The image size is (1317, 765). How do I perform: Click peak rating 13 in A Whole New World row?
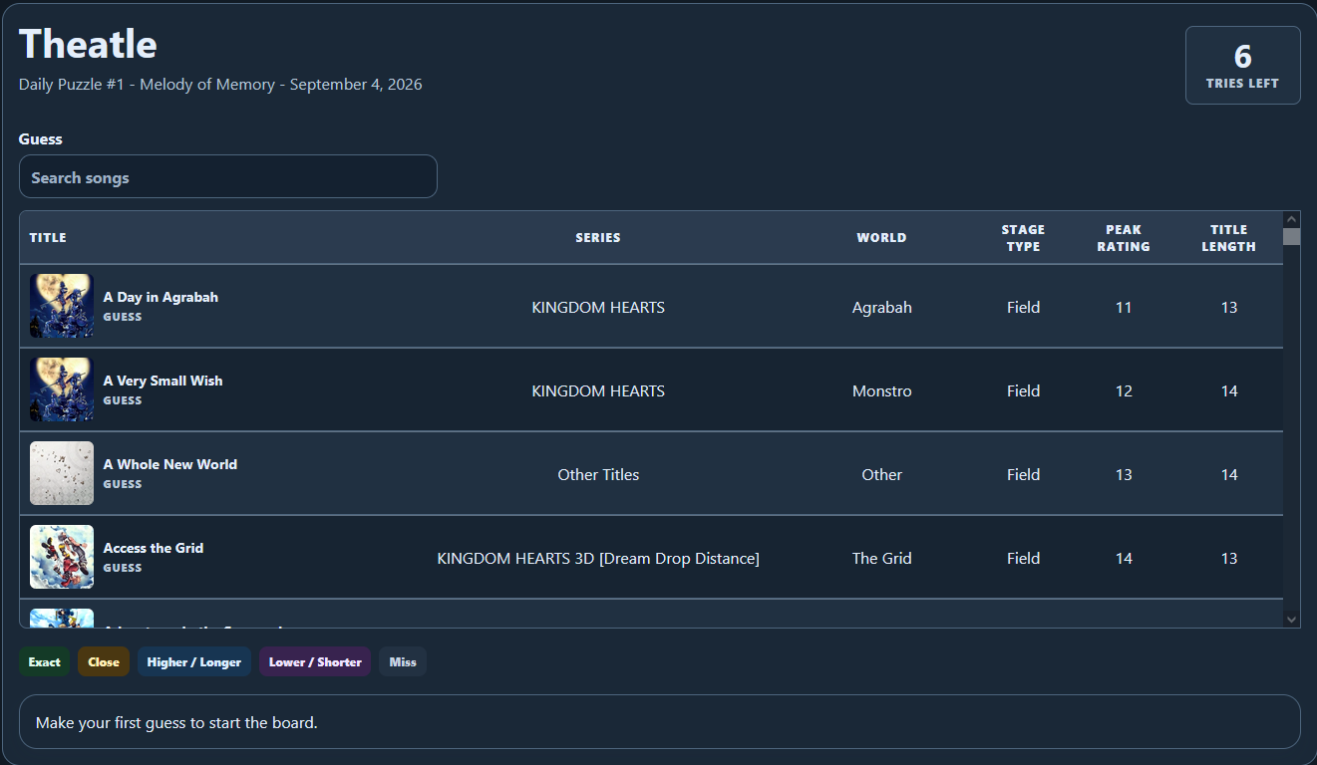(1124, 474)
